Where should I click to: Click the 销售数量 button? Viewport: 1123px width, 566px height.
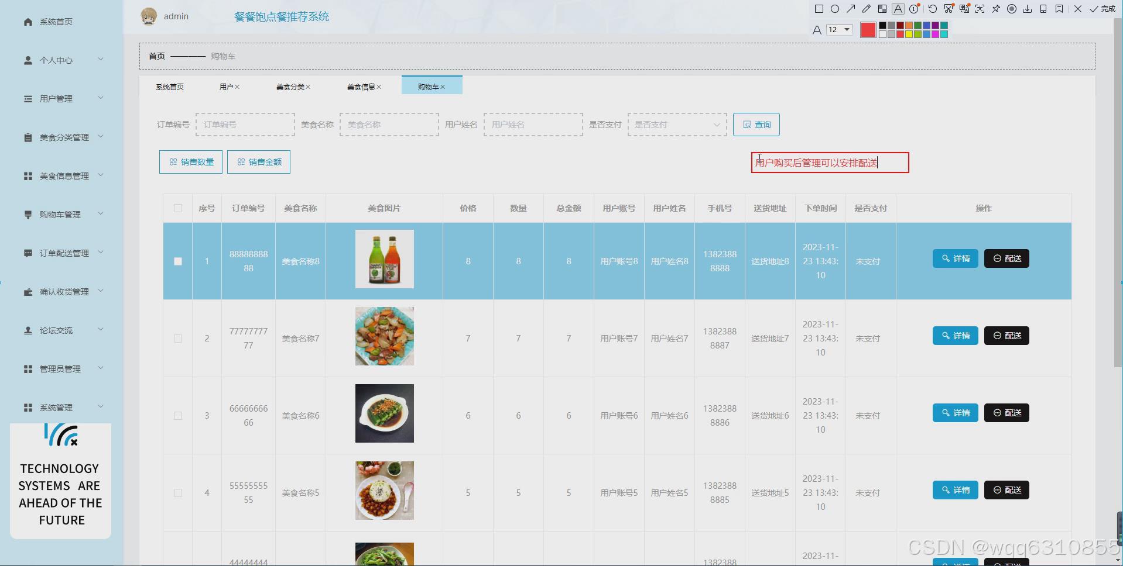click(191, 162)
